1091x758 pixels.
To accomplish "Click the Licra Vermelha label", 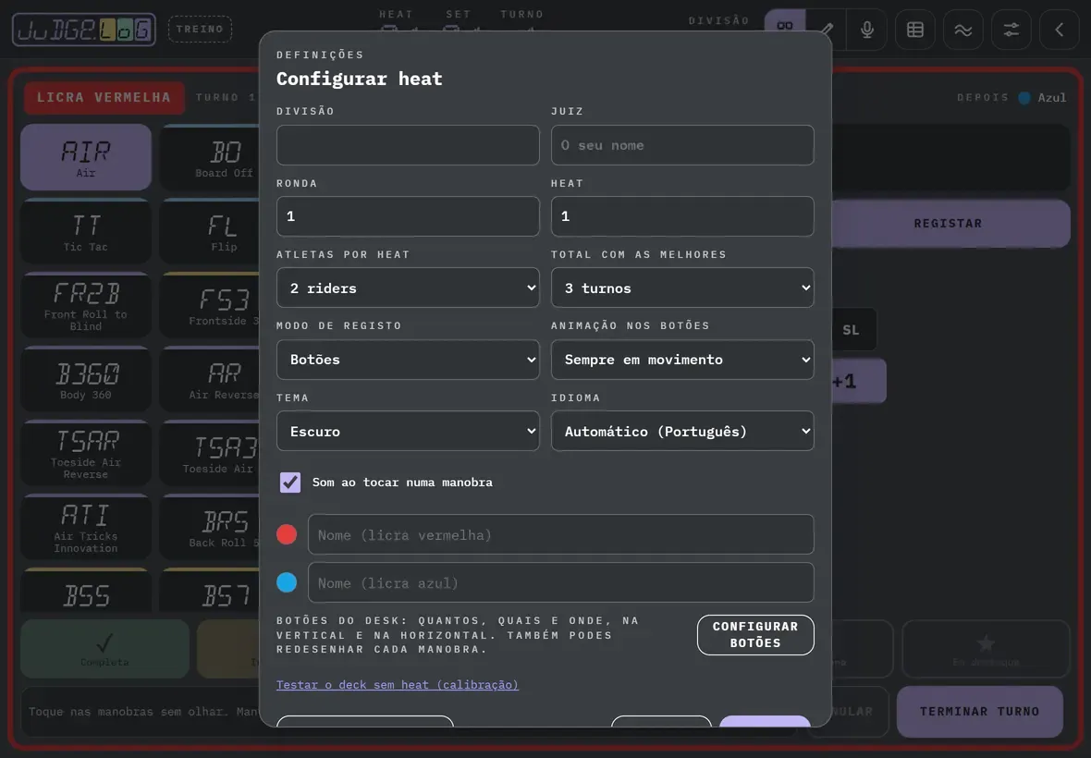I will 104,97.
